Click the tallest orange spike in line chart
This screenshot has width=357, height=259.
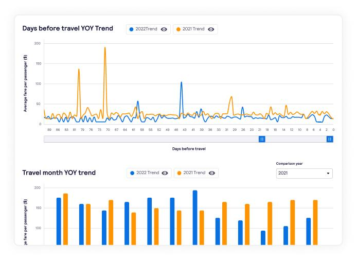pyautogui.click(x=105, y=48)
